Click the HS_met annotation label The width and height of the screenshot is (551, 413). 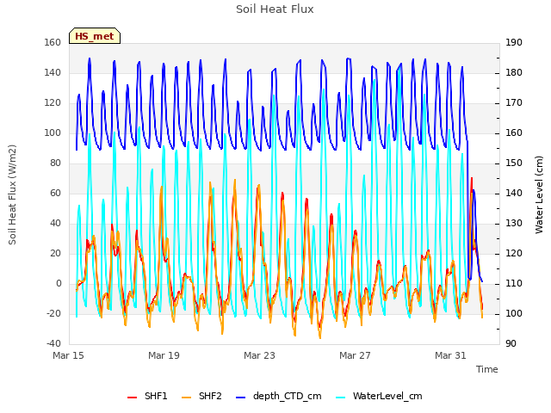click(95, 36)
